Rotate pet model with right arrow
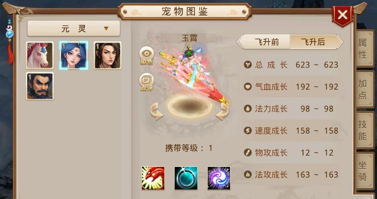 [222, 111]
